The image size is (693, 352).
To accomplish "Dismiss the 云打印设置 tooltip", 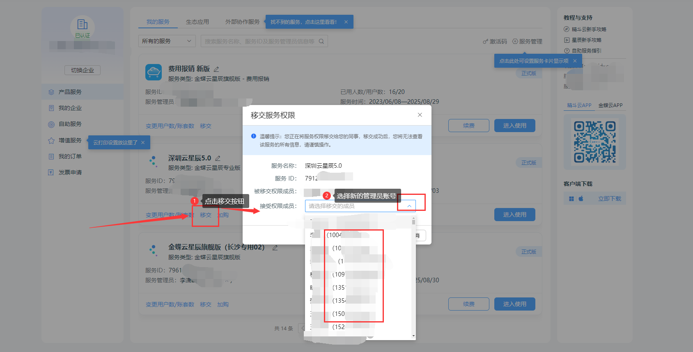I will (143, 142).
